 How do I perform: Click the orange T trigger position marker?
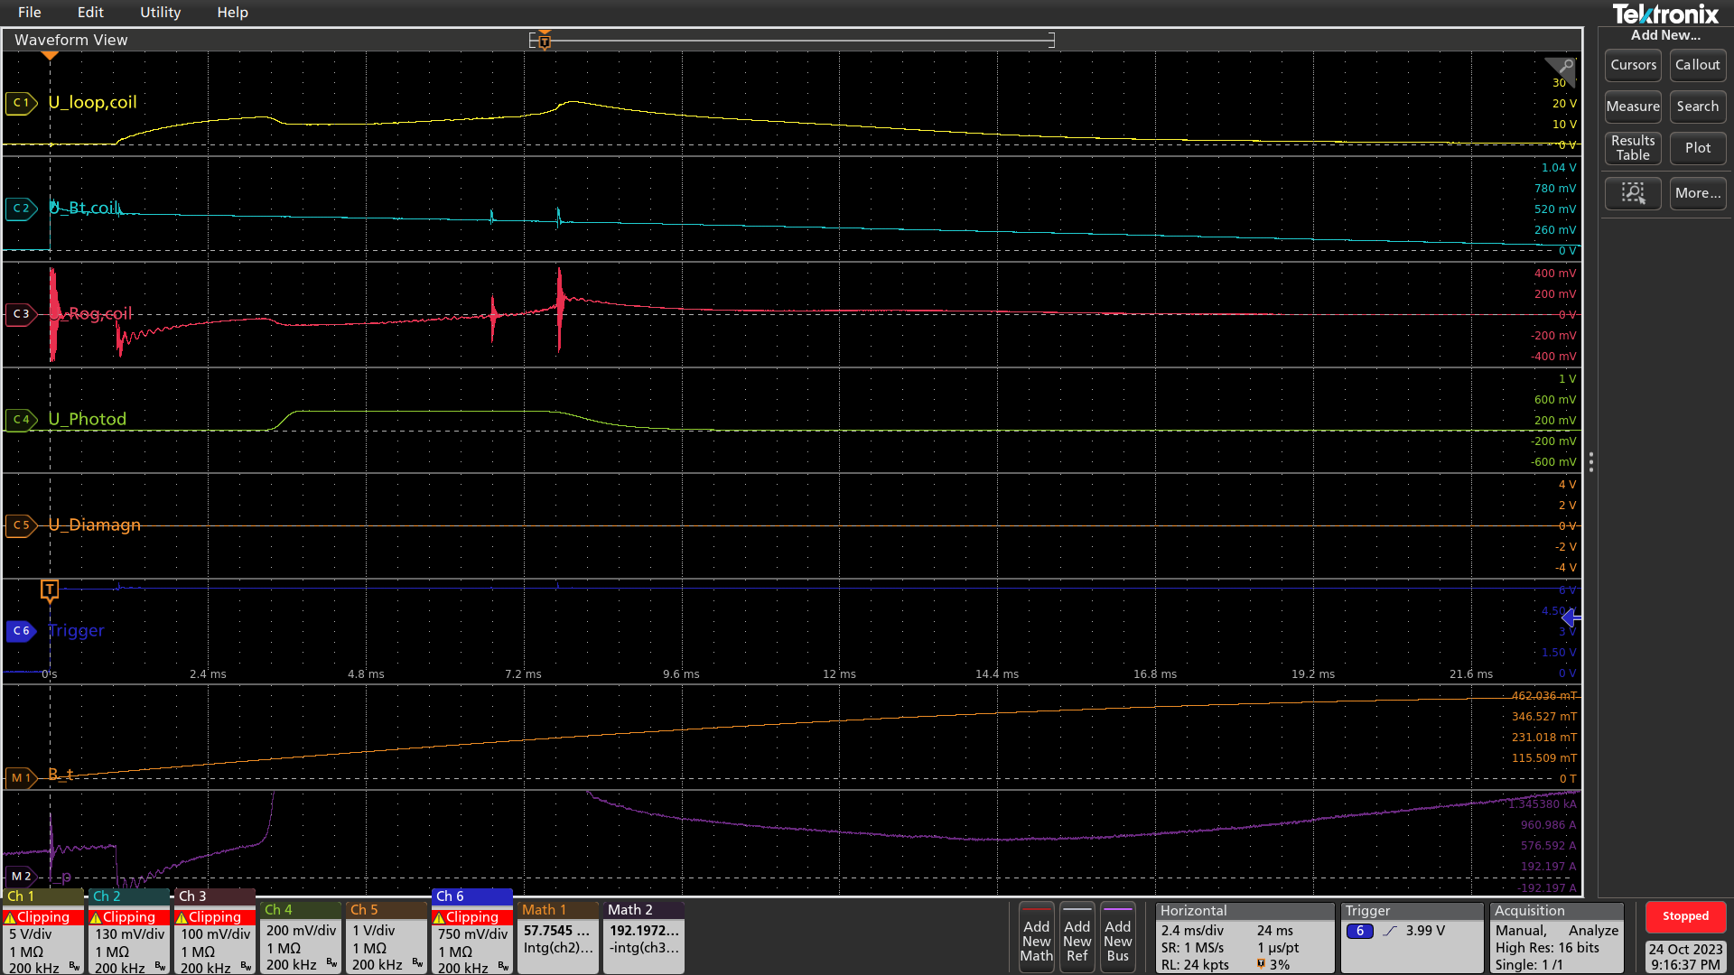click(x=50, y=590)
